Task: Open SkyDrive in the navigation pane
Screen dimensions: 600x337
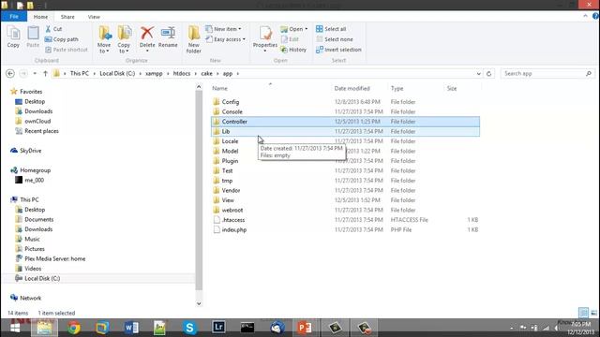Action: [30, 151]
